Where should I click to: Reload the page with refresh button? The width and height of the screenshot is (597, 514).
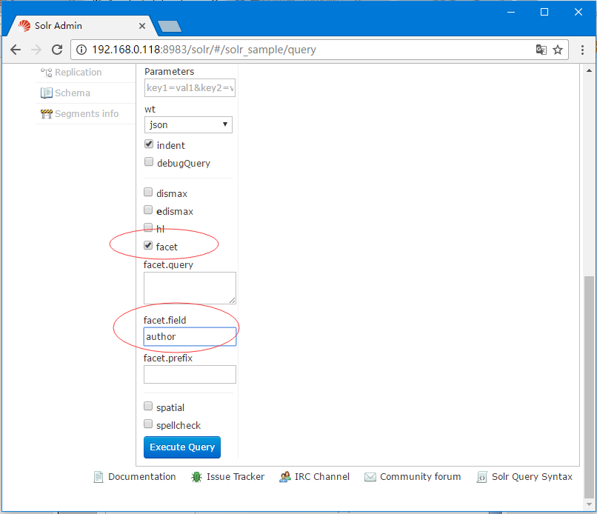click(x=57, y=50)
